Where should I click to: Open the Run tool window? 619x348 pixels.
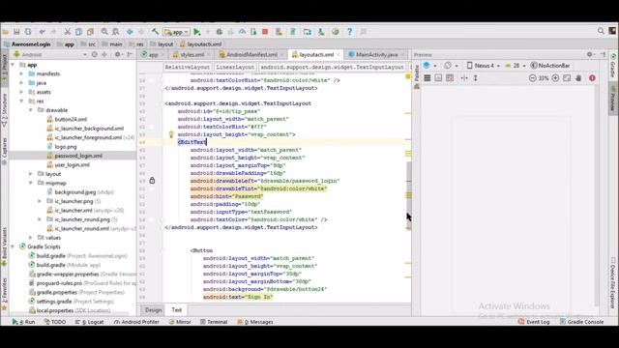23,322
